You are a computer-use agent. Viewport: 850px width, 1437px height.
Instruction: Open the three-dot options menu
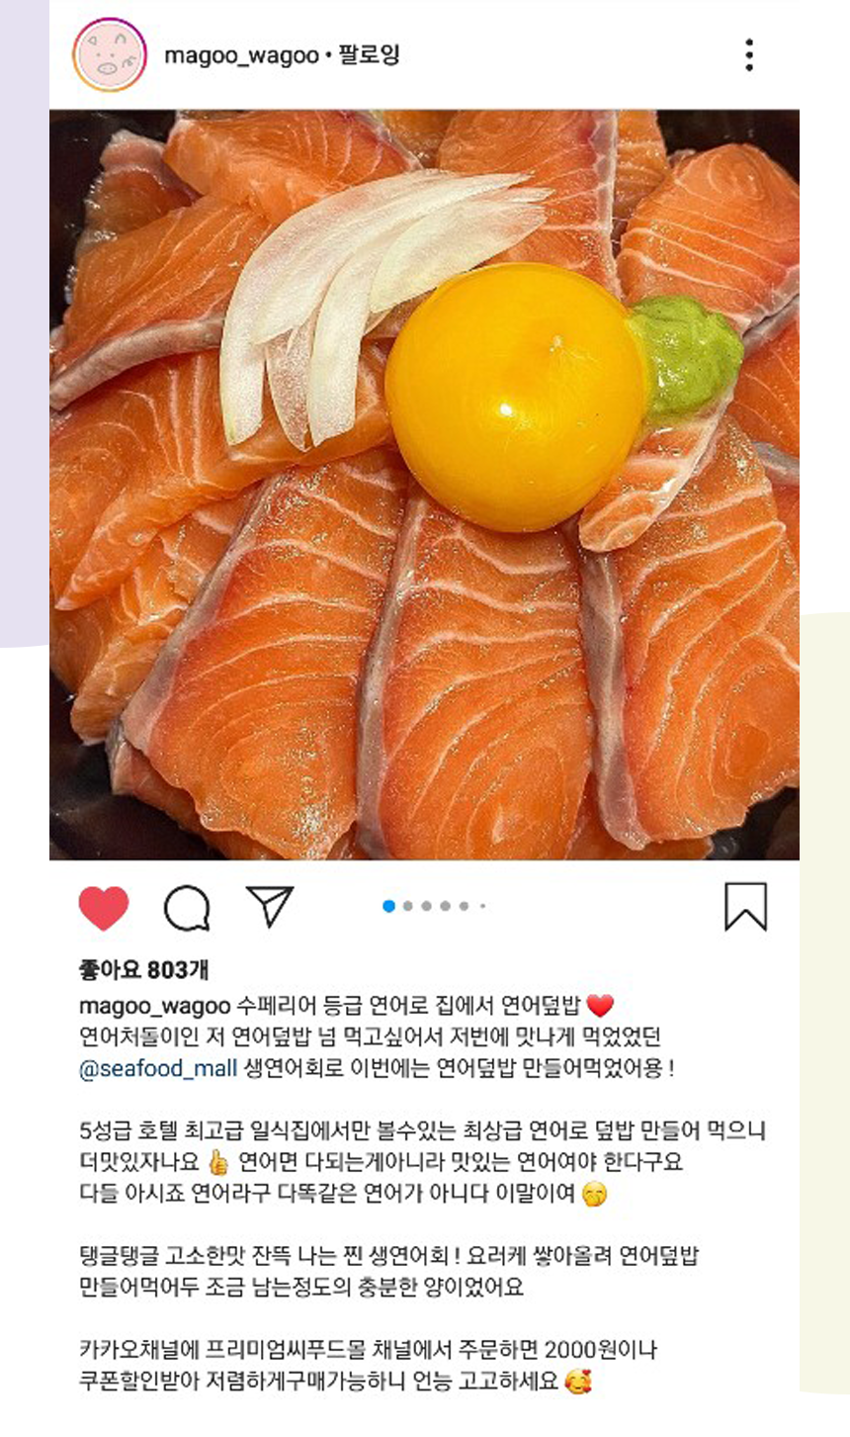[749, 55]
